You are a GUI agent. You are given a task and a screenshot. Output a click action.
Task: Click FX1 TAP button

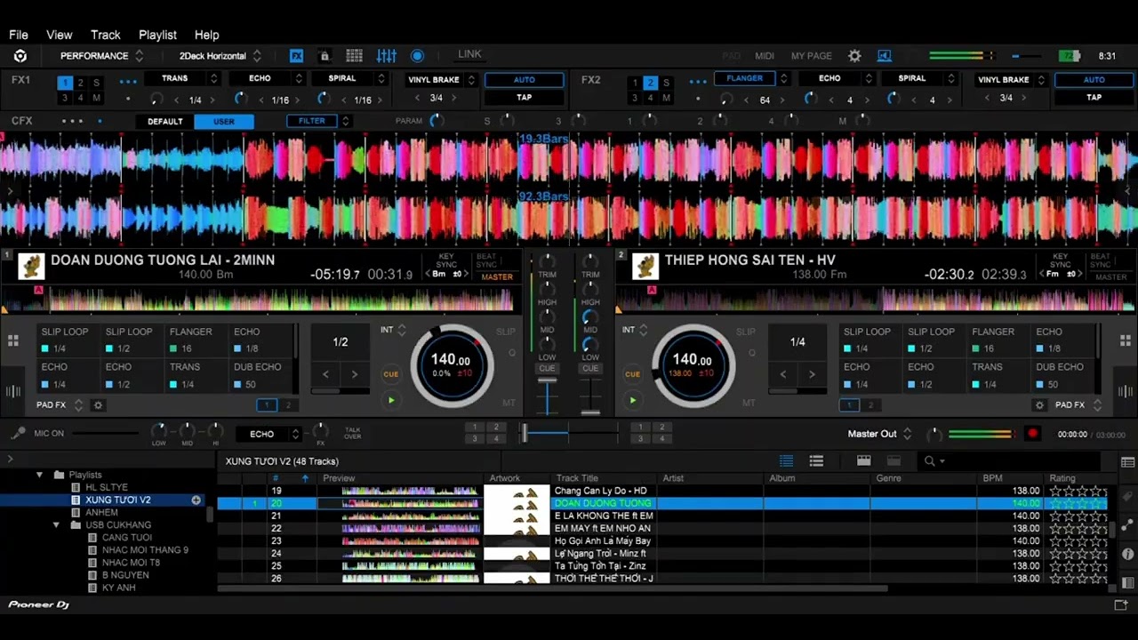[x=525, y=98]
